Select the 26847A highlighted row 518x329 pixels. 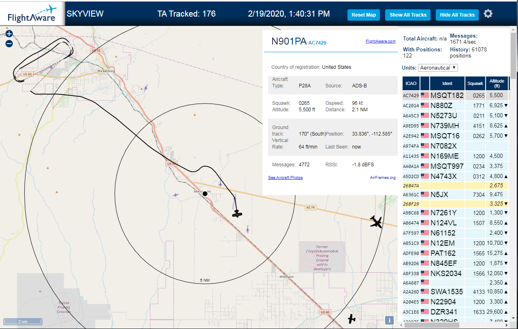tap(456, 185)
